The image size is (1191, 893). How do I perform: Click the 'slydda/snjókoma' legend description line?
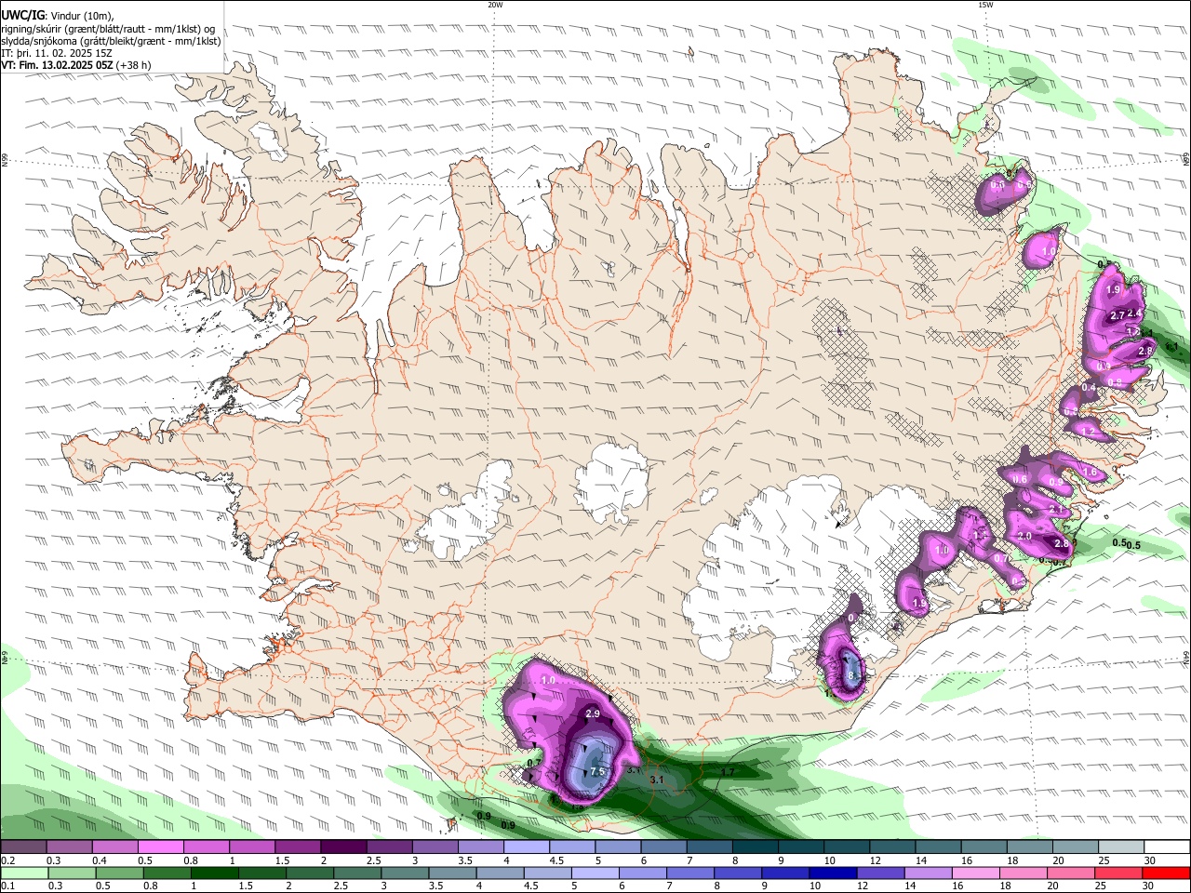(111, 41)
